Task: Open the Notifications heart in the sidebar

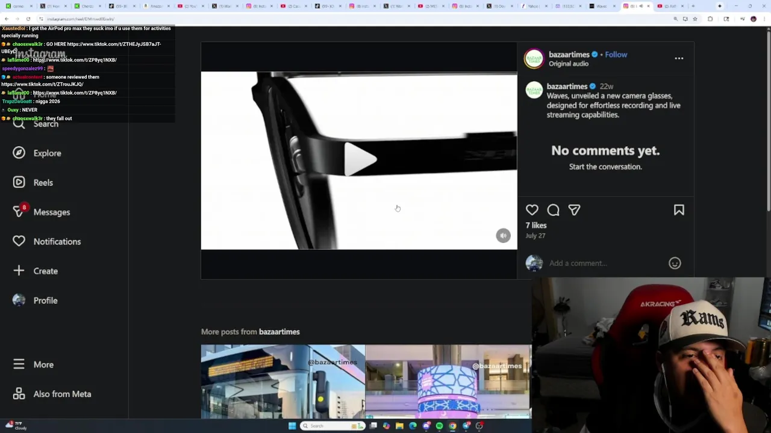Action: [46, 241]
